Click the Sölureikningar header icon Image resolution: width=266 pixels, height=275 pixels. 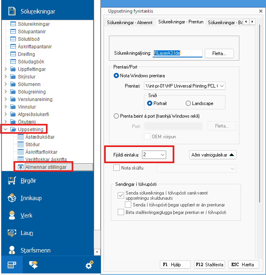(x=12, y=11)
